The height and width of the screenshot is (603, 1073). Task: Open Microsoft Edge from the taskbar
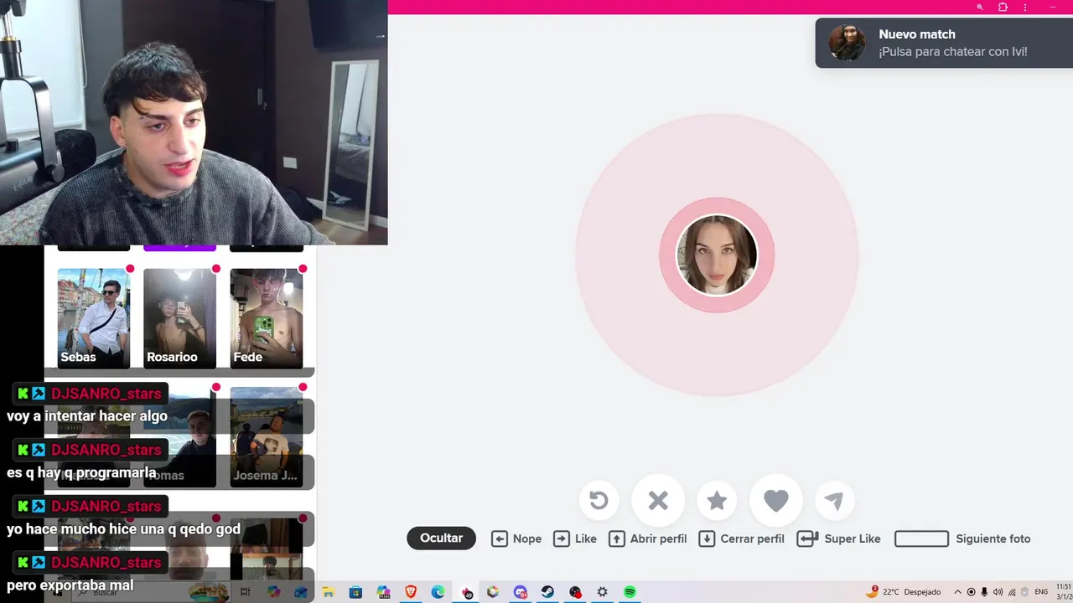[438, 592]
